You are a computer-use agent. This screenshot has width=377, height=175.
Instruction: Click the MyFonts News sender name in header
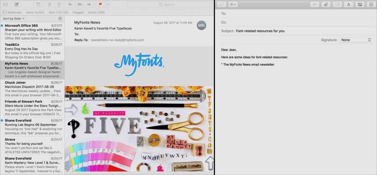click(87, 22)
